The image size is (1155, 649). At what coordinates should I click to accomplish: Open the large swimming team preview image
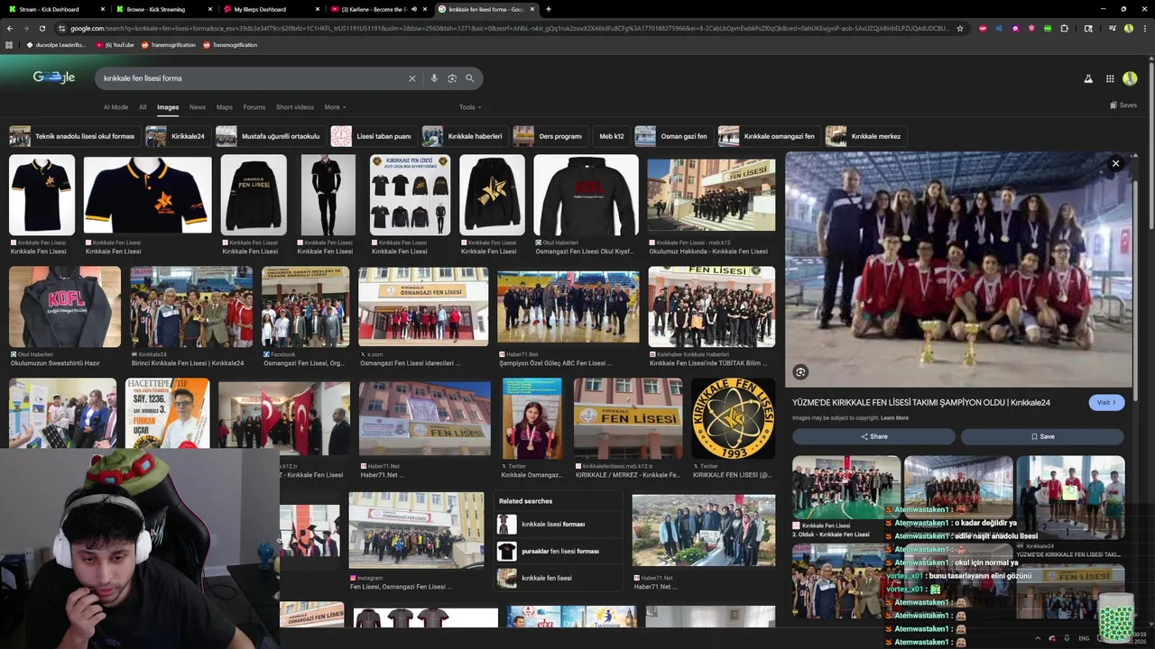coord(958,270)
